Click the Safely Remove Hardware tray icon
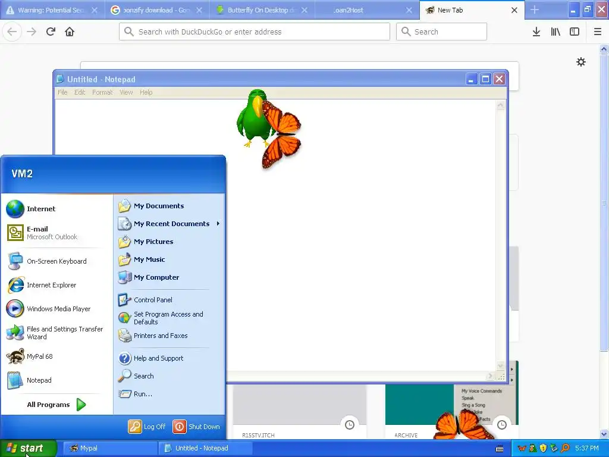Screen dimensions: 609x457 point(554,448)
